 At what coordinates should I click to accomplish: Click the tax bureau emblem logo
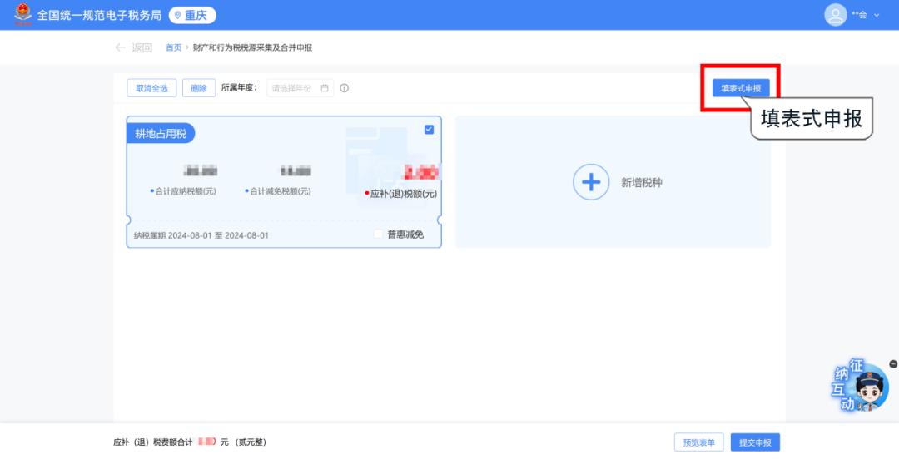pos(22,15)
